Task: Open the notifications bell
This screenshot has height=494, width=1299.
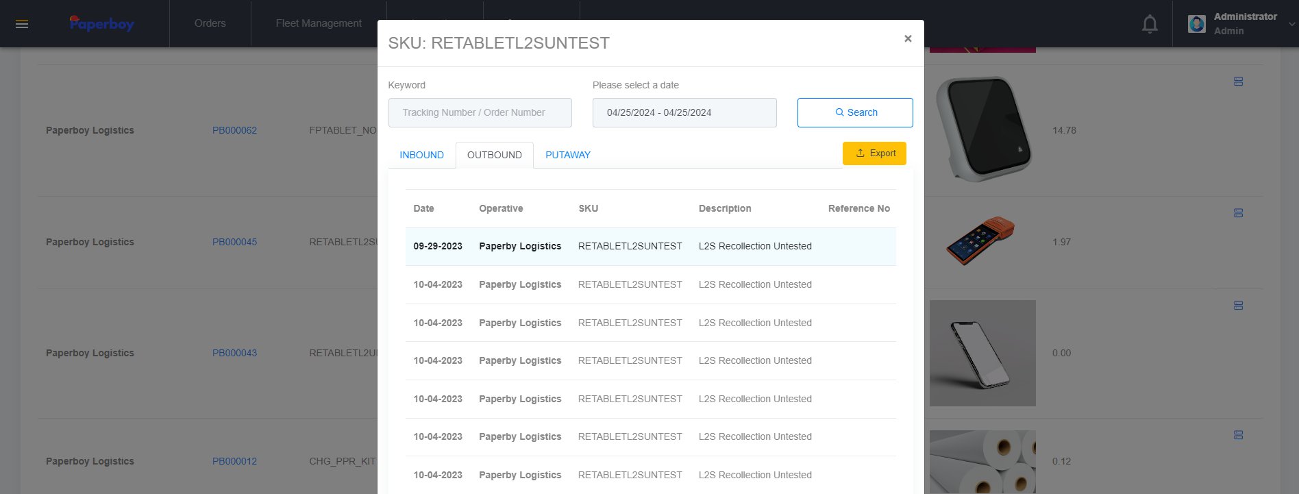Action: point(1150,25)
